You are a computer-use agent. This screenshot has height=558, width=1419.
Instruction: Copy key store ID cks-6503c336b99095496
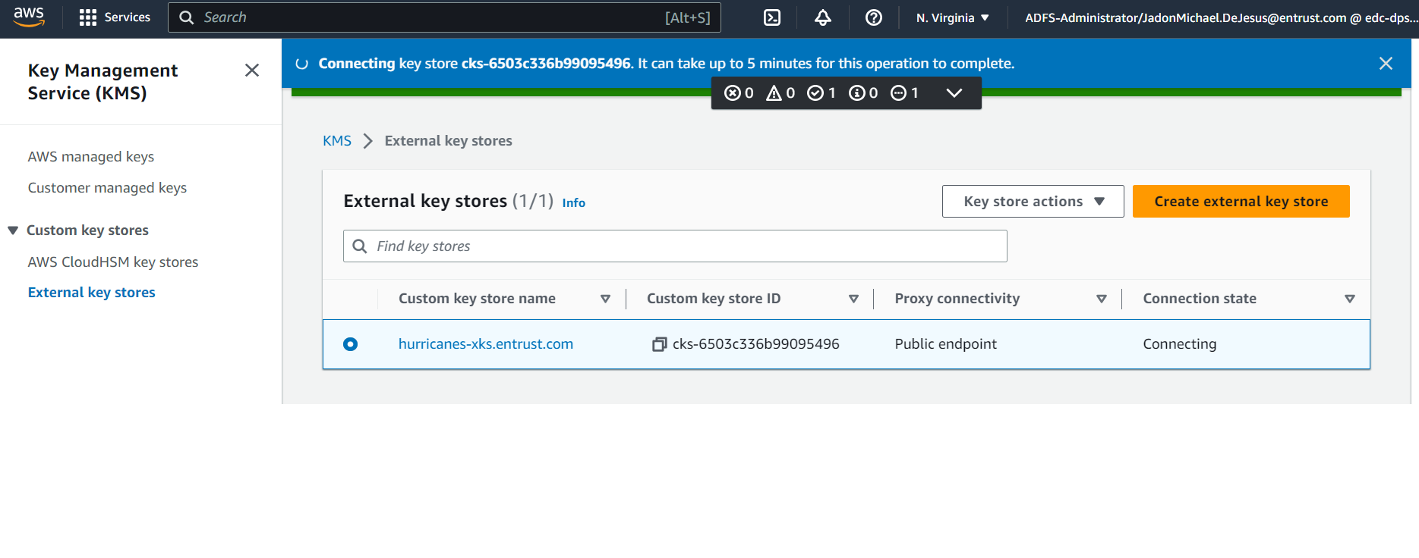659,344
